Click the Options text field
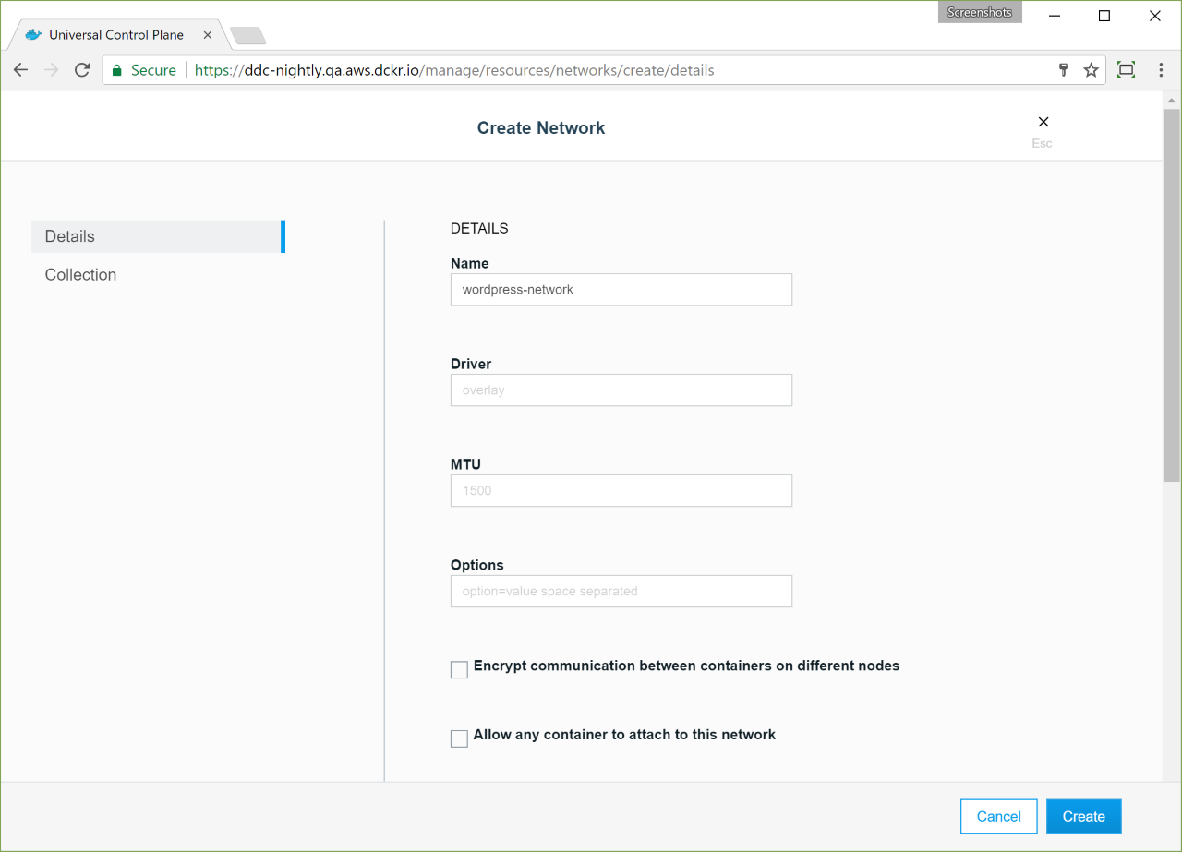The width and height of the screenshot is (1182, 852). click(621, 592)
